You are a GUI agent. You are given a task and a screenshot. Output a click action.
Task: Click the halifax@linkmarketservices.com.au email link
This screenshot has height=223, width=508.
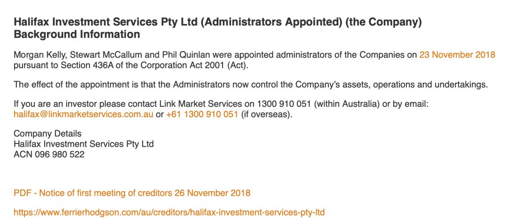point(83,114)
